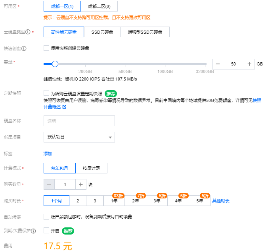Choose SSD云硬盘 disk type
268x252 pixels.
tap(101, 32)
